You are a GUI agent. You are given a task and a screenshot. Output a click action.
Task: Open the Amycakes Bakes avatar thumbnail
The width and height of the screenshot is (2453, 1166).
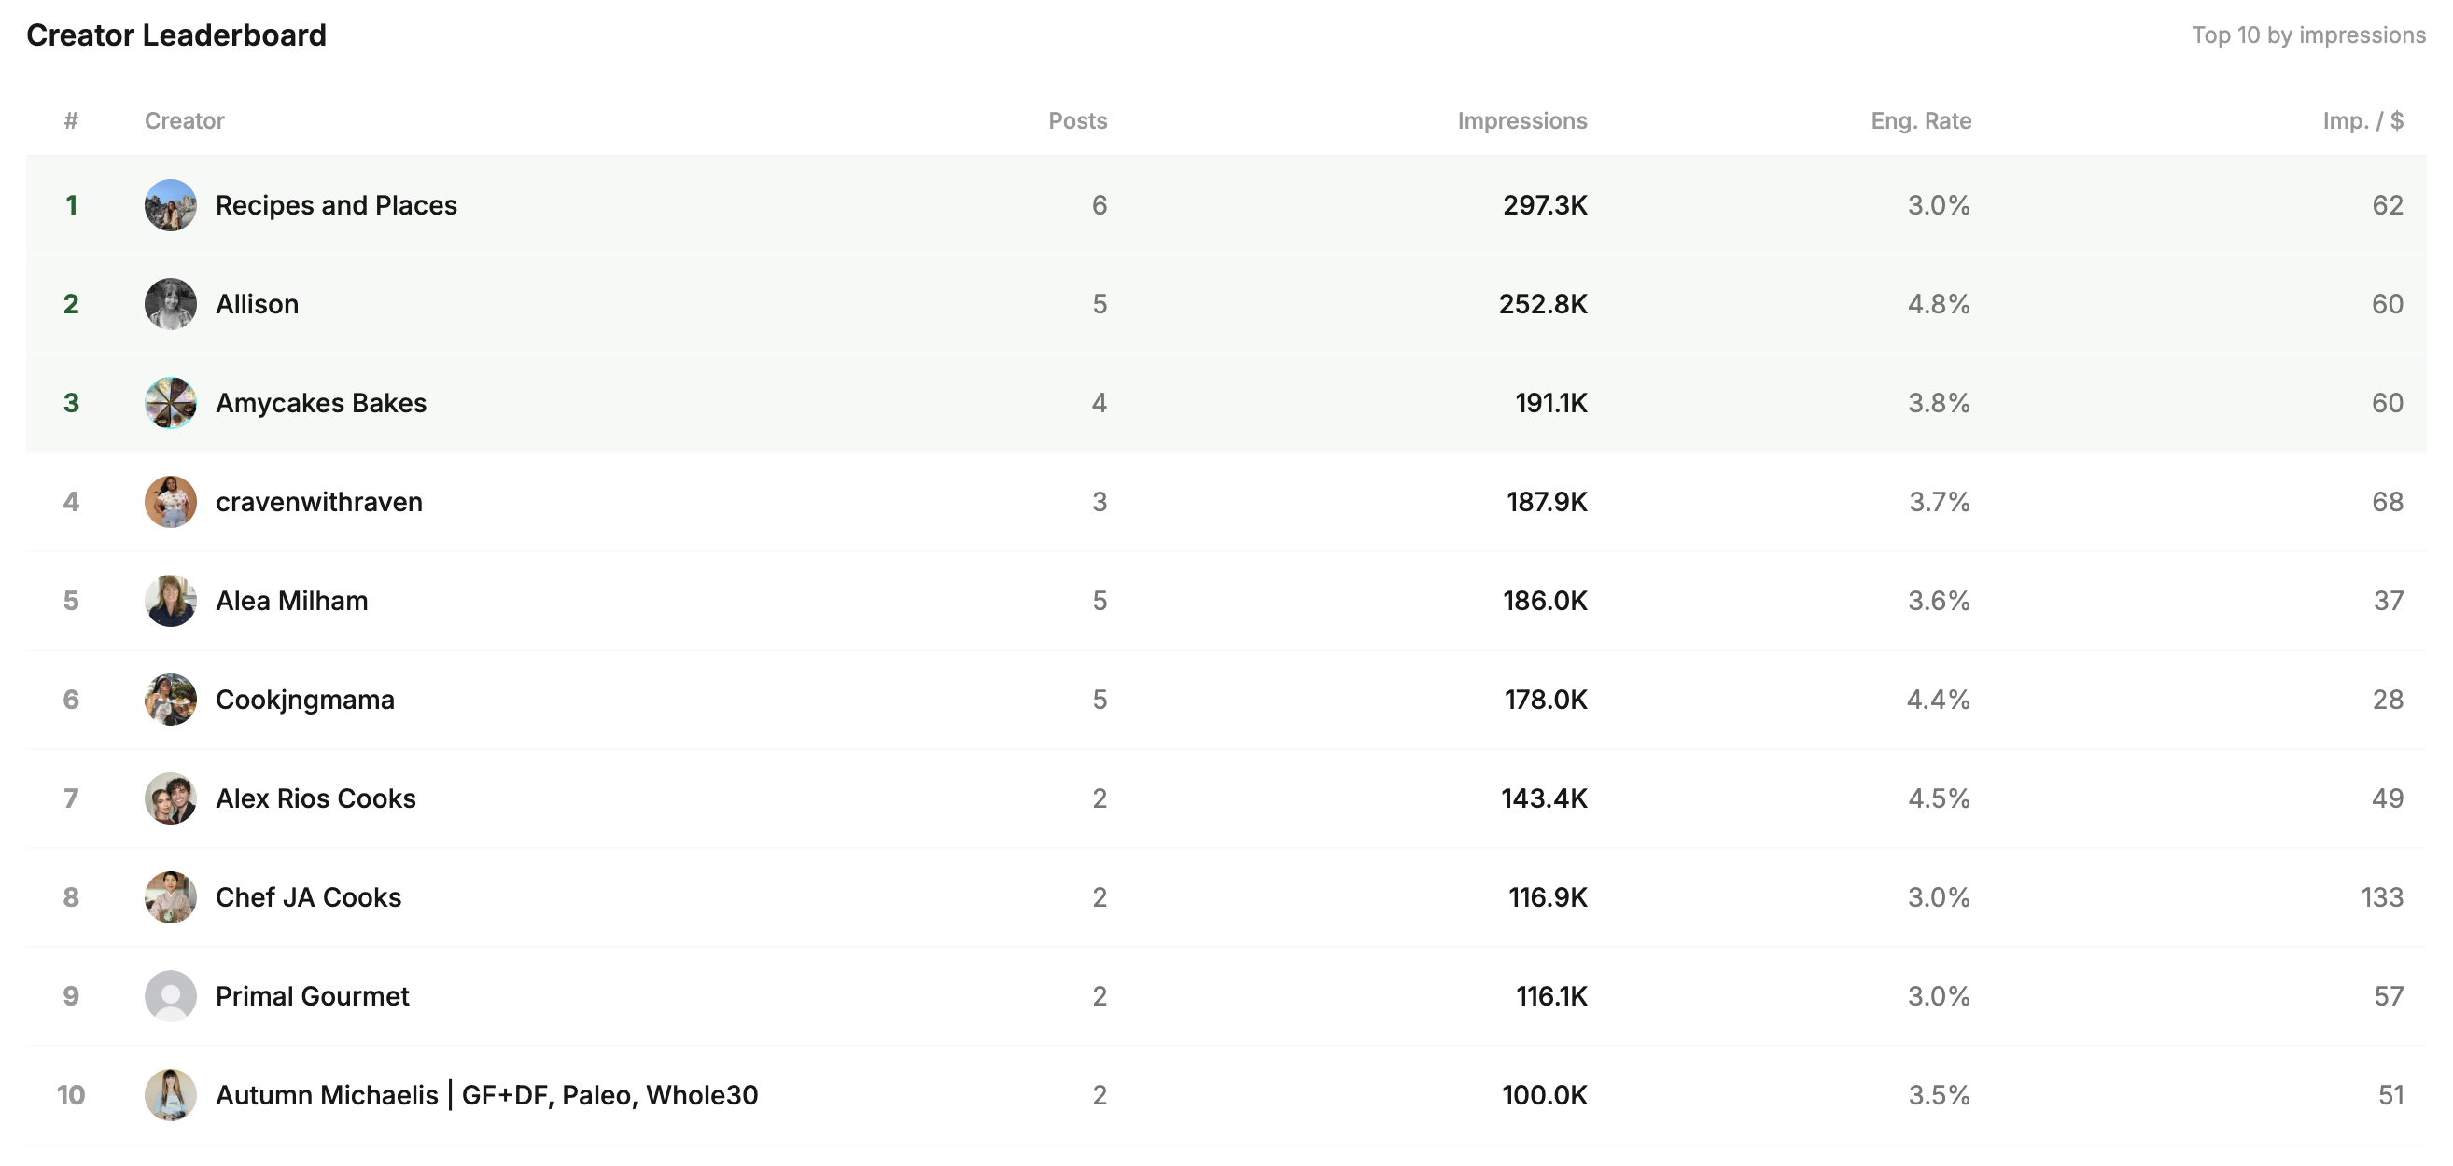click(x=171, y=404)
